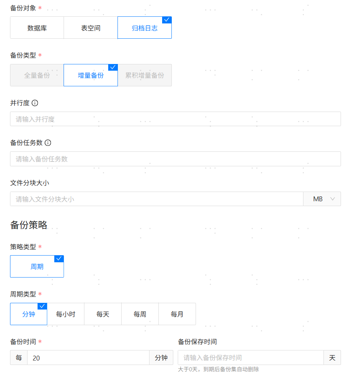The width and height of the screenshot is (354, 375).
Task: Set cycle type to 每天
Action: tap(103, 314)
